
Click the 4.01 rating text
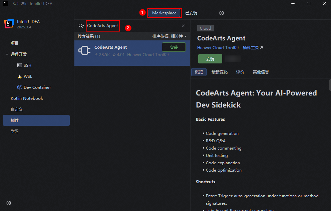click(x=120, y=55)
